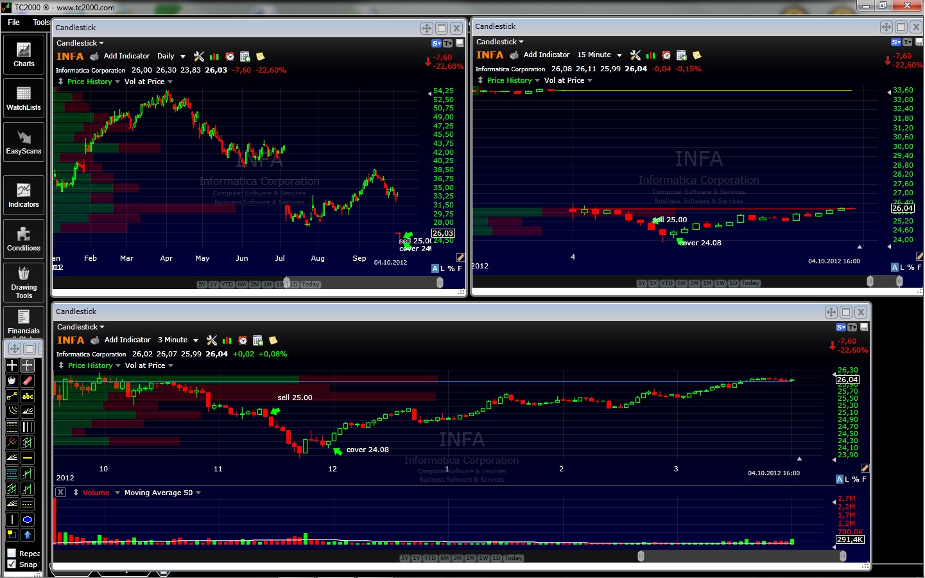Image resolution: width=925 pixels, height=578 pixels.
Task: Select the eraser drawing tool
Action: click(28, 381)
